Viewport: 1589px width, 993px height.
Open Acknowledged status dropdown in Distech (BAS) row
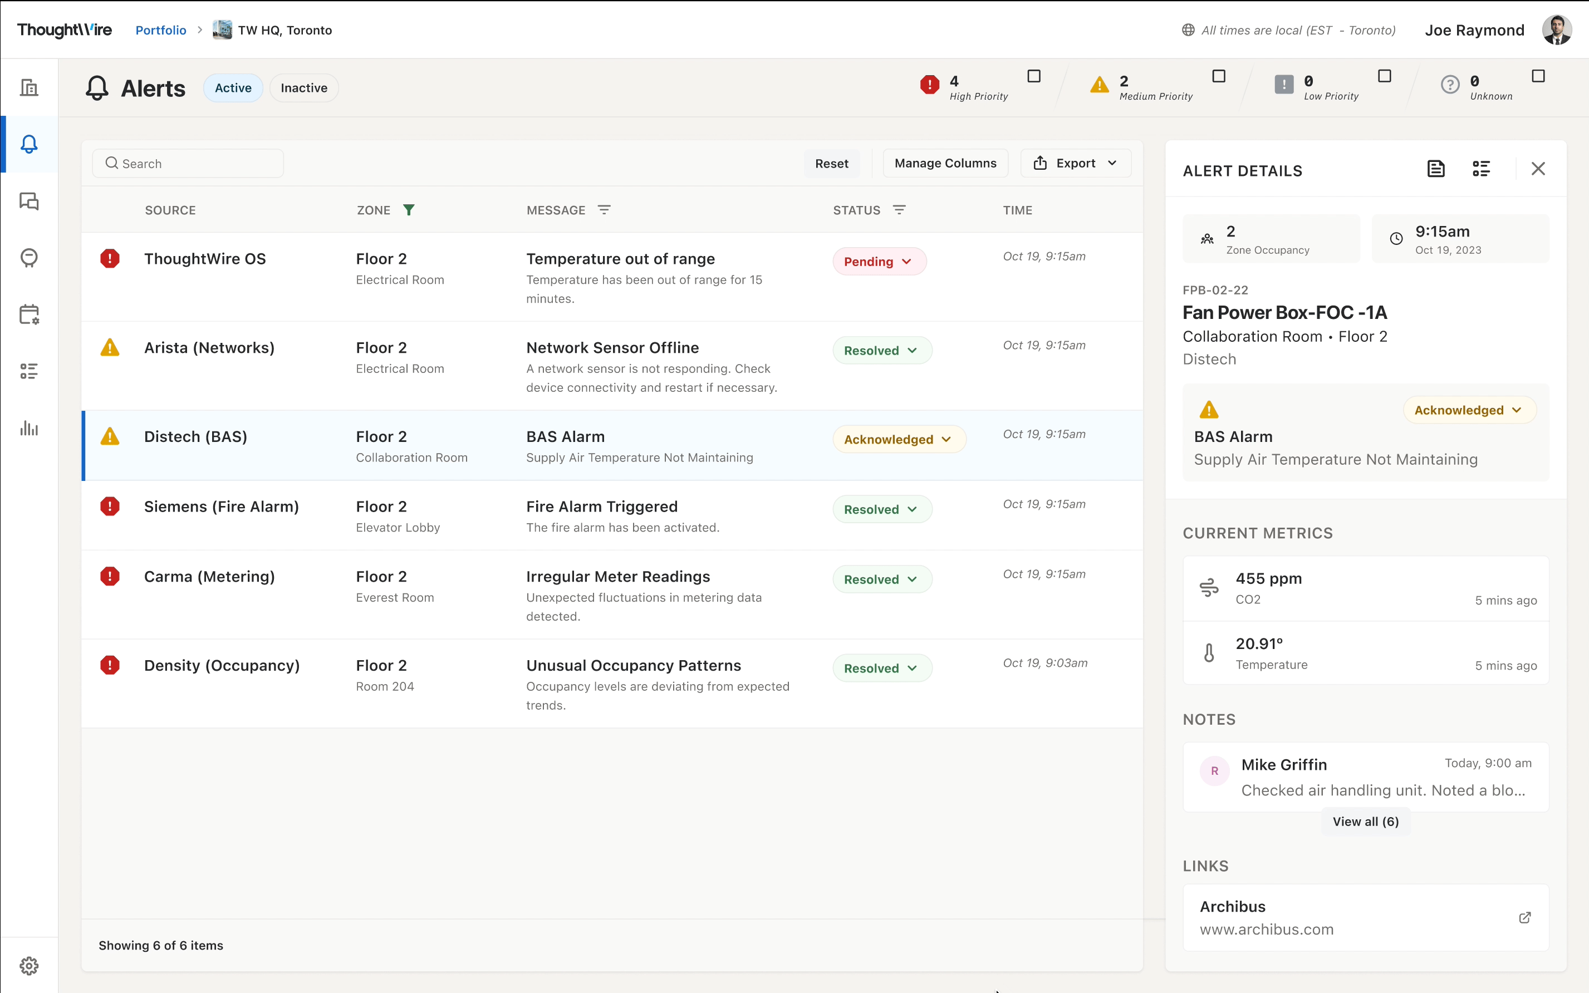tap(899, 439)
